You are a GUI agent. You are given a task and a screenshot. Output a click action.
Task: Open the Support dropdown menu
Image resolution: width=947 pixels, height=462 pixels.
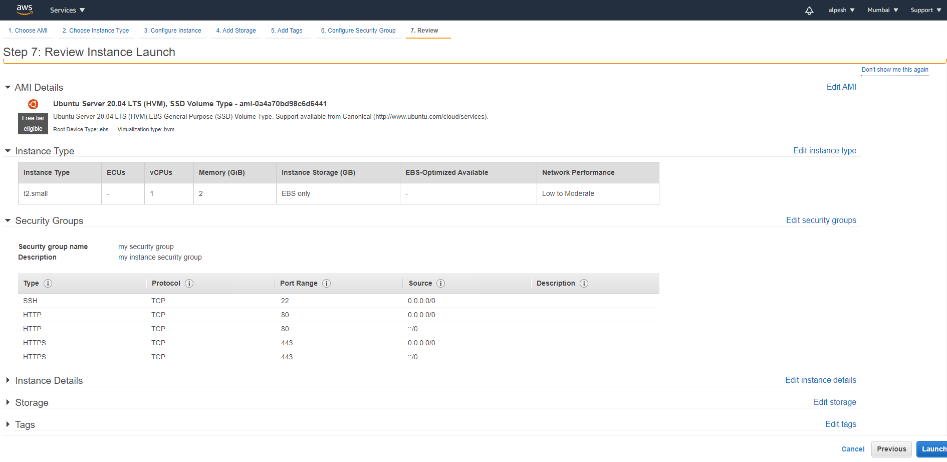pyautogui.click(x=926, y=10)
